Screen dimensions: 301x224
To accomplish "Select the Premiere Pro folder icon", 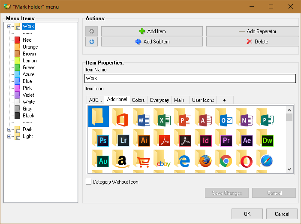I will click(x=224, y=138).
